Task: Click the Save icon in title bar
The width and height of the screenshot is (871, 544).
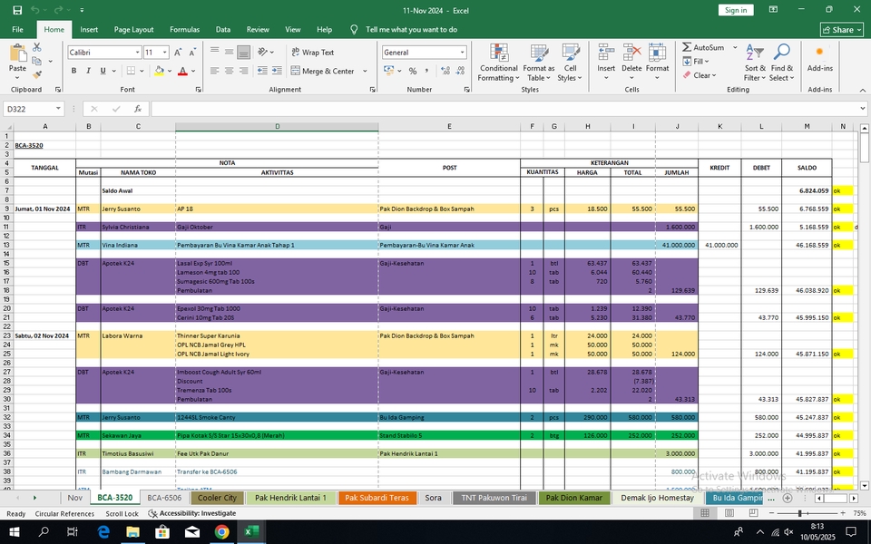Action: pyautogui.click(x=17, y=10)
